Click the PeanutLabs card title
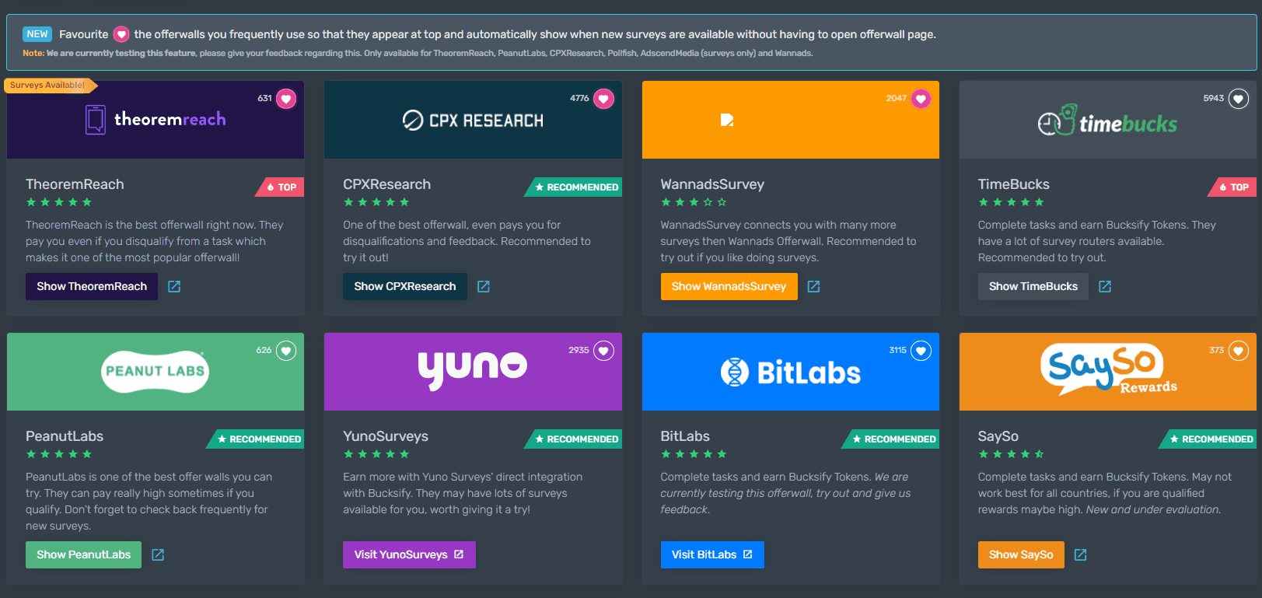 65,436
